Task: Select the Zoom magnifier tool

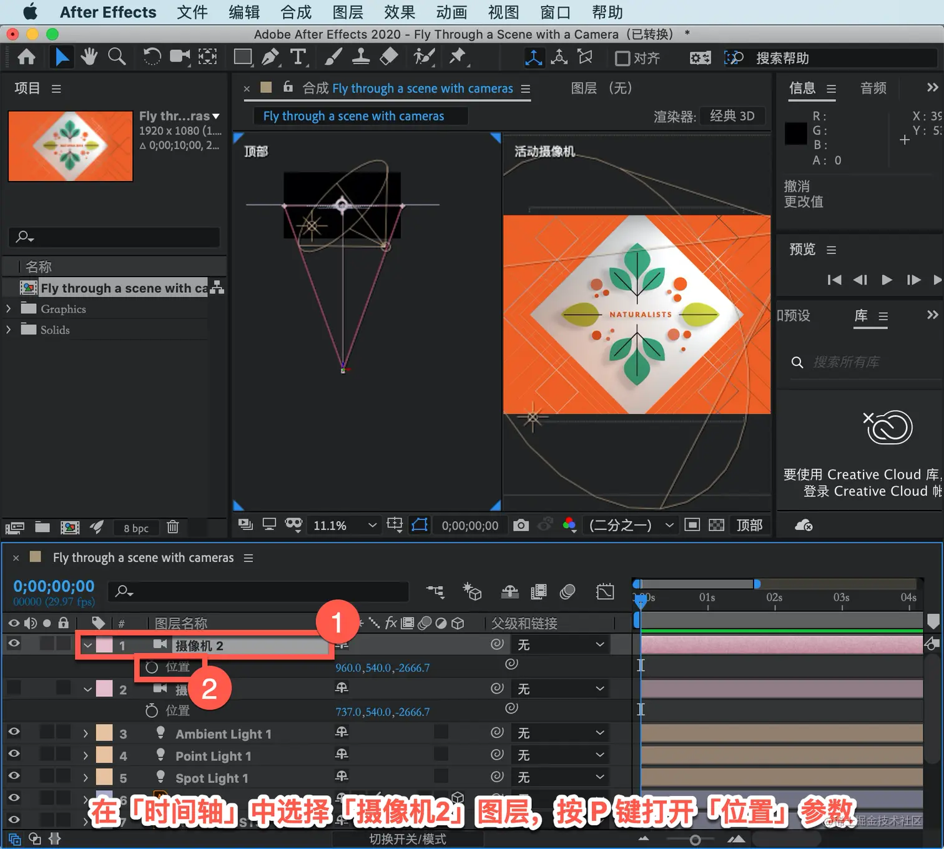Action: pyautogui.click(x=117, y=57)
